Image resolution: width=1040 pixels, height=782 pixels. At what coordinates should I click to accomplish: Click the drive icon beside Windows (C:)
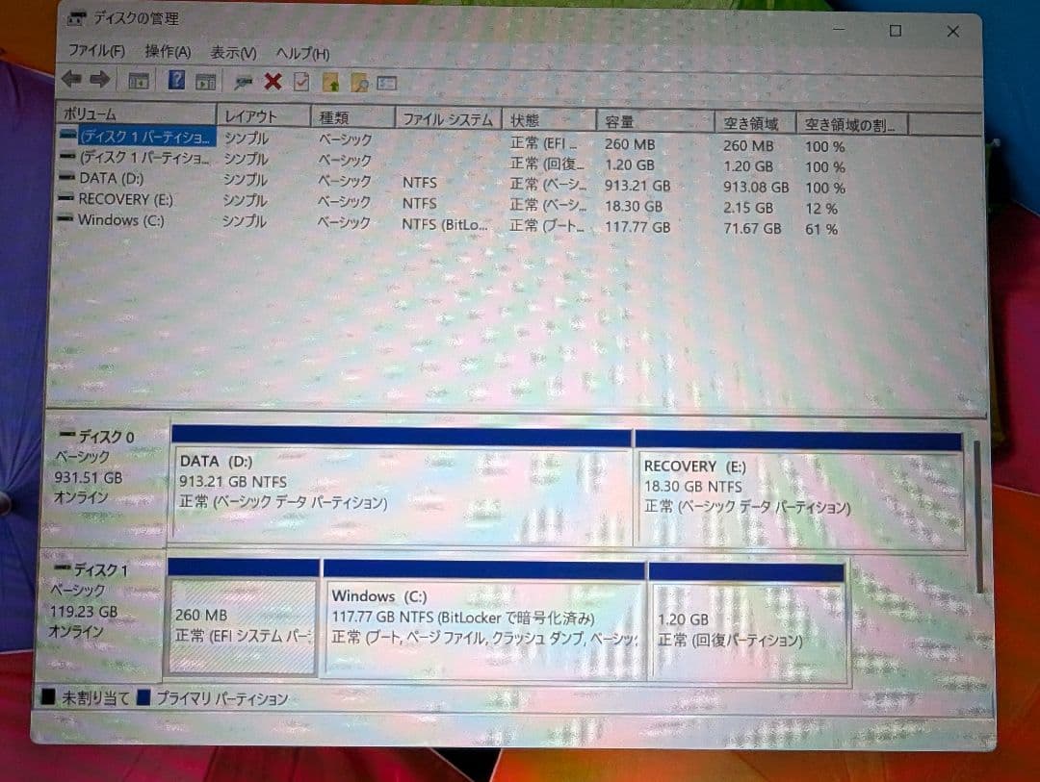(x=65, y=219)
